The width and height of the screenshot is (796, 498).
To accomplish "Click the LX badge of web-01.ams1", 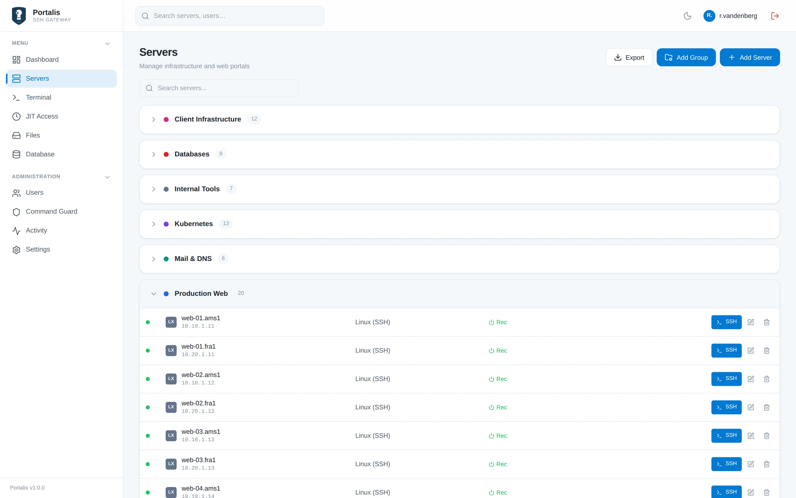I will pos(171,322).
